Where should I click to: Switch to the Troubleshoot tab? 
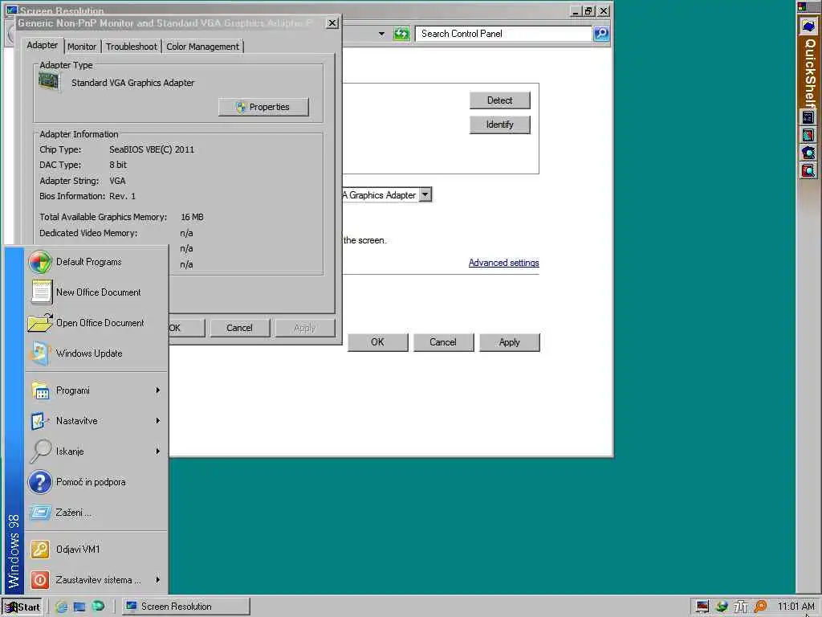(132, 47)
